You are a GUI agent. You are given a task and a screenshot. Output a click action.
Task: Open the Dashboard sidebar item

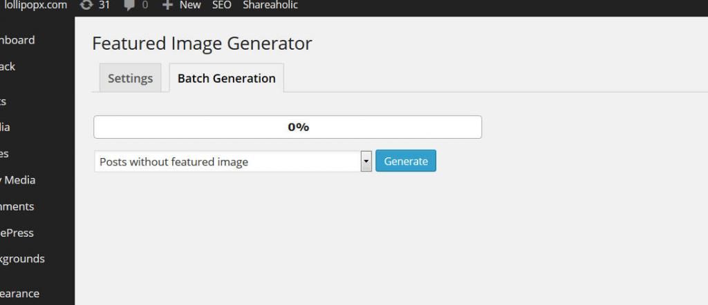(x=17, y=40)
